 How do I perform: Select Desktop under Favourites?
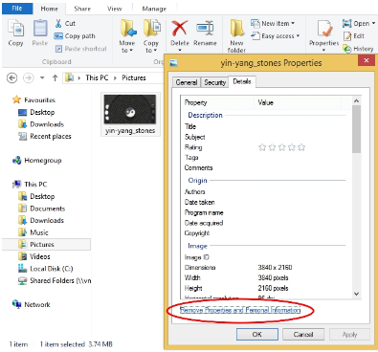point(36,112)
